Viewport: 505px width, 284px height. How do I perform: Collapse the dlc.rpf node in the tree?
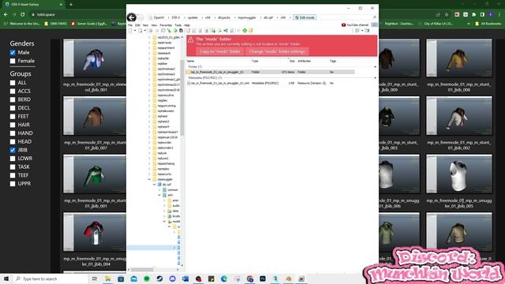pyautogui.click(x=155, y=185)
